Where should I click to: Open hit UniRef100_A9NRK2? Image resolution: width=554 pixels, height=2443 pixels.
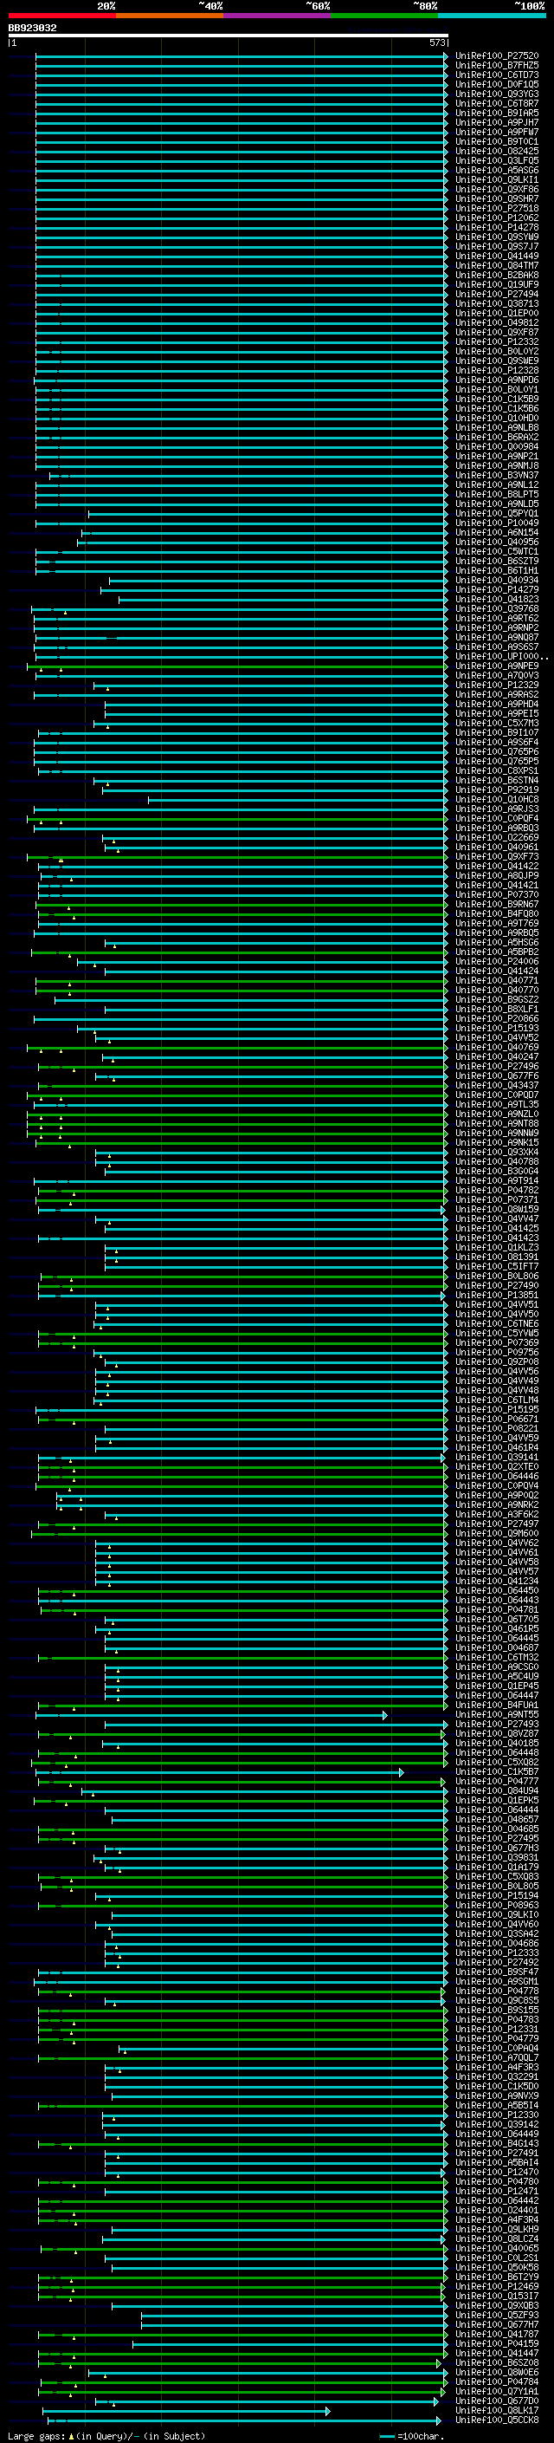(497, 1505)
